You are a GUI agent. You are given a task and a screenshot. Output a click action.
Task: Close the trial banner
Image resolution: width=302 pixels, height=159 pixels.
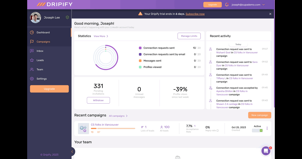pos(270,14)
